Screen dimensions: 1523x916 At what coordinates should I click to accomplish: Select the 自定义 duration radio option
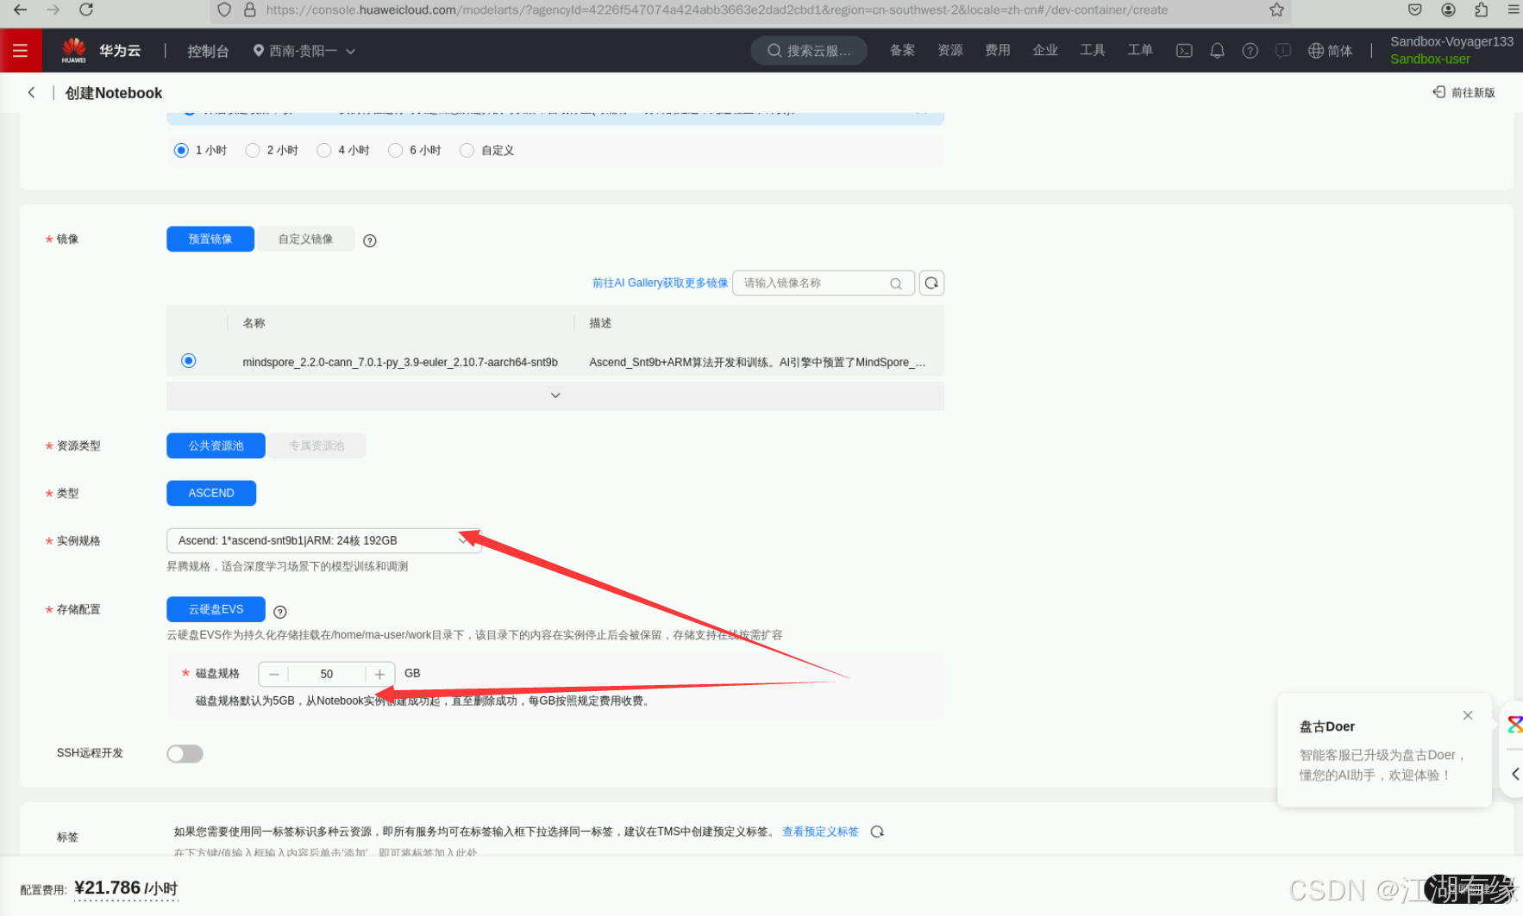click(x=467, y=150)
